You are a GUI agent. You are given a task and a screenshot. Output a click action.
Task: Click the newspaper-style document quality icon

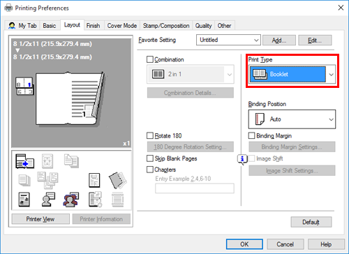tap(24, 200)
